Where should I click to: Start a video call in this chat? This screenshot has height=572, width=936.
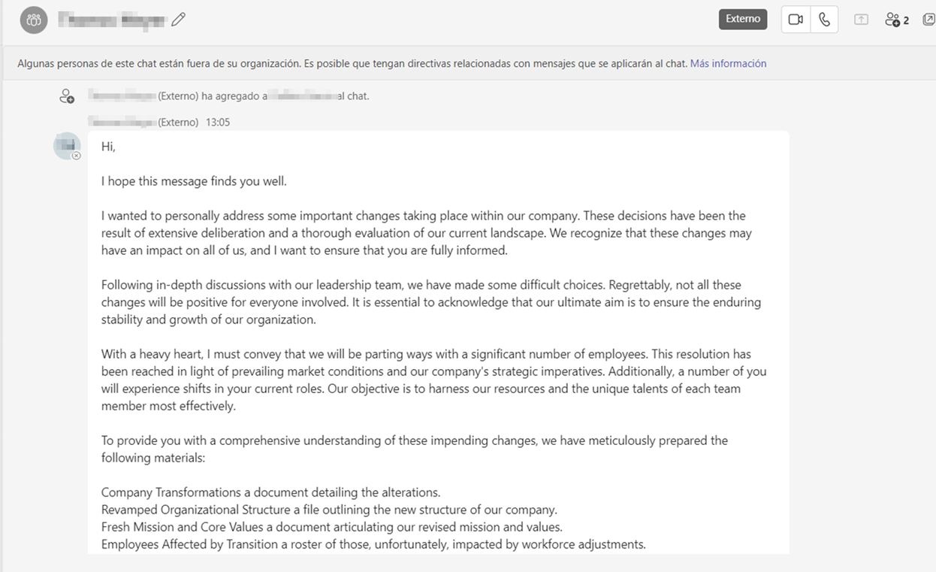click(x=796, y=20)
